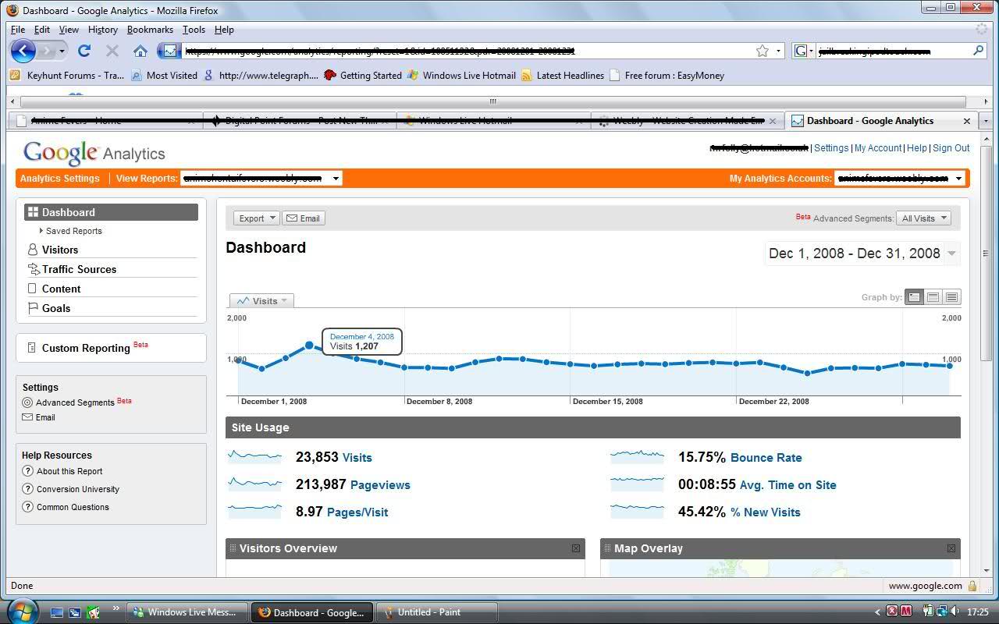The image size is (999, 624).
Task: Open View Reports site dropdown
Action: click(261, 179)
